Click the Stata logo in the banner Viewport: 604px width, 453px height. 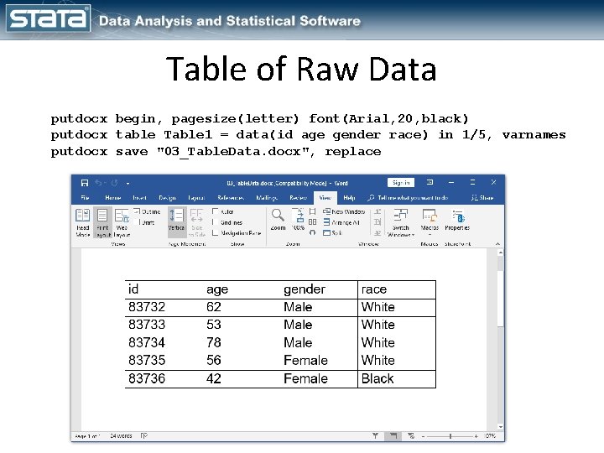click(x=48, y=18)
